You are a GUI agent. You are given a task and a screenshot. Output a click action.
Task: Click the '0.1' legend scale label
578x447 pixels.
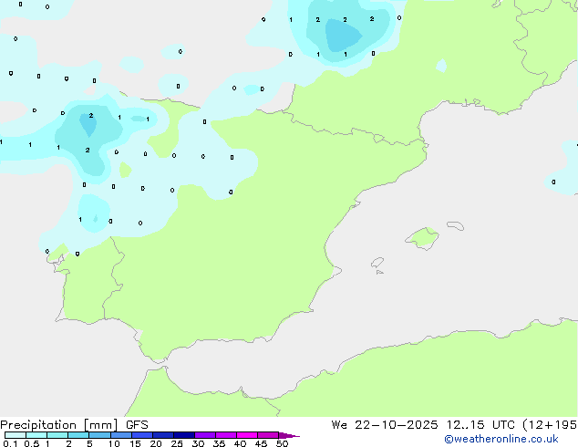click(x=10, y=443)
